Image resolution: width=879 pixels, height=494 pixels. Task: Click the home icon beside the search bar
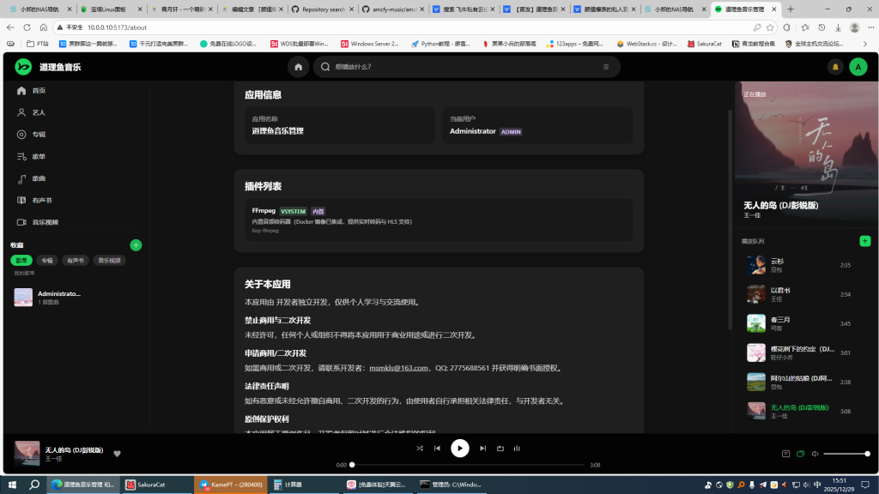298,67
